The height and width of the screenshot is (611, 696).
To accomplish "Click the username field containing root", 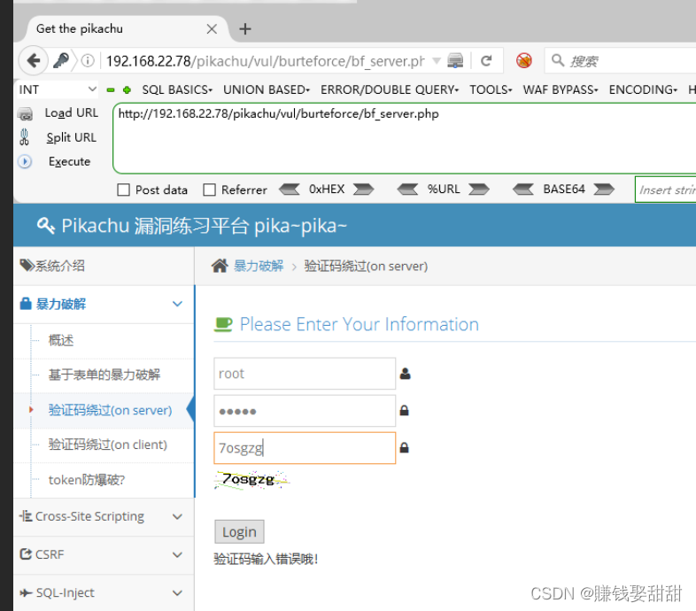I will coord(305,374).
